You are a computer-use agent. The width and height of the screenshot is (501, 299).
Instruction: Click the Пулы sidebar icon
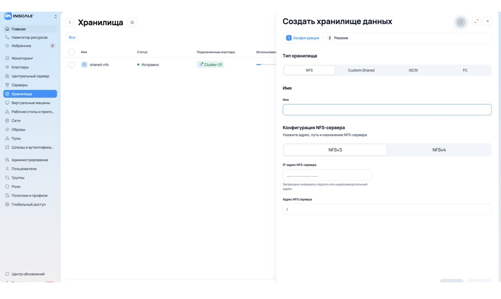click(x=7, y=139)
